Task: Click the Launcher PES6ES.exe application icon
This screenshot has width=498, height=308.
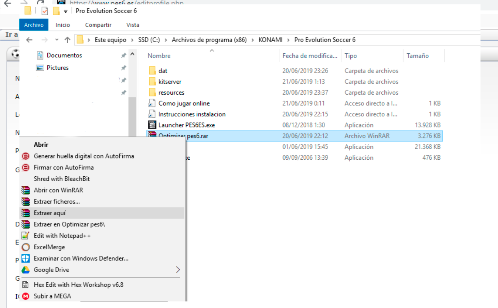Action: 152,125
